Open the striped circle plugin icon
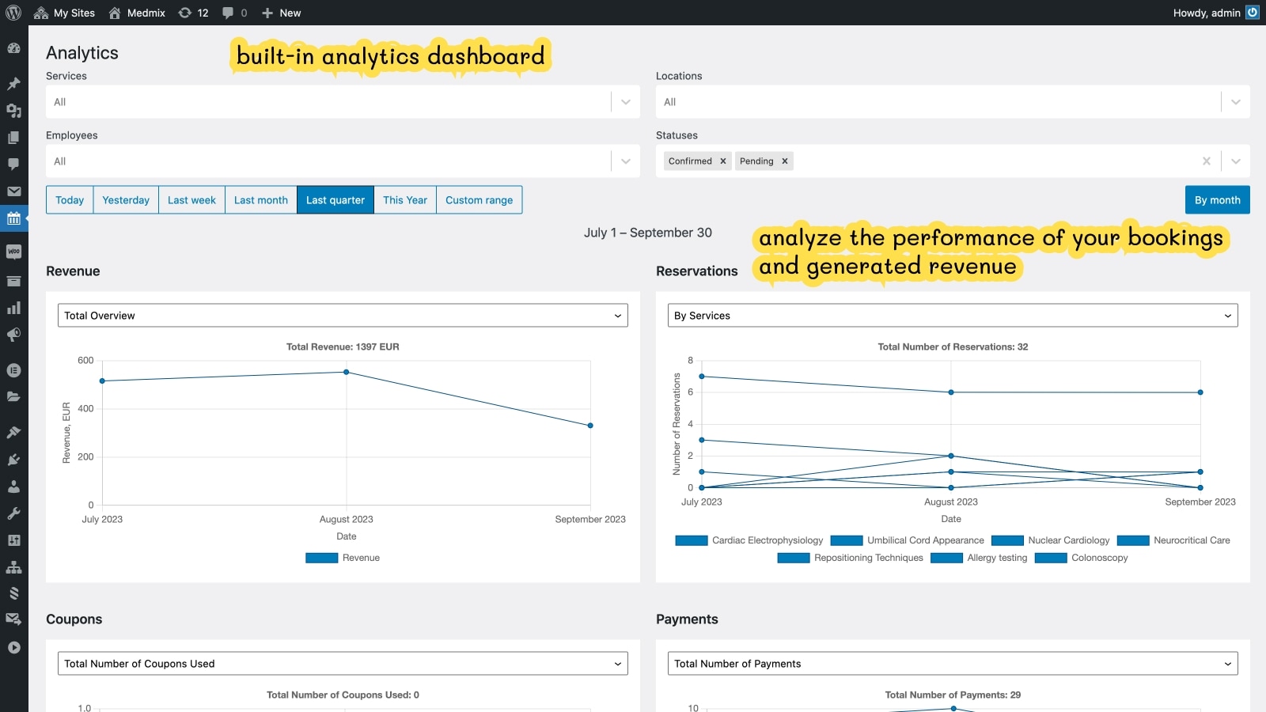Viewport: 1266px width, 712px height. pos(13,593)
